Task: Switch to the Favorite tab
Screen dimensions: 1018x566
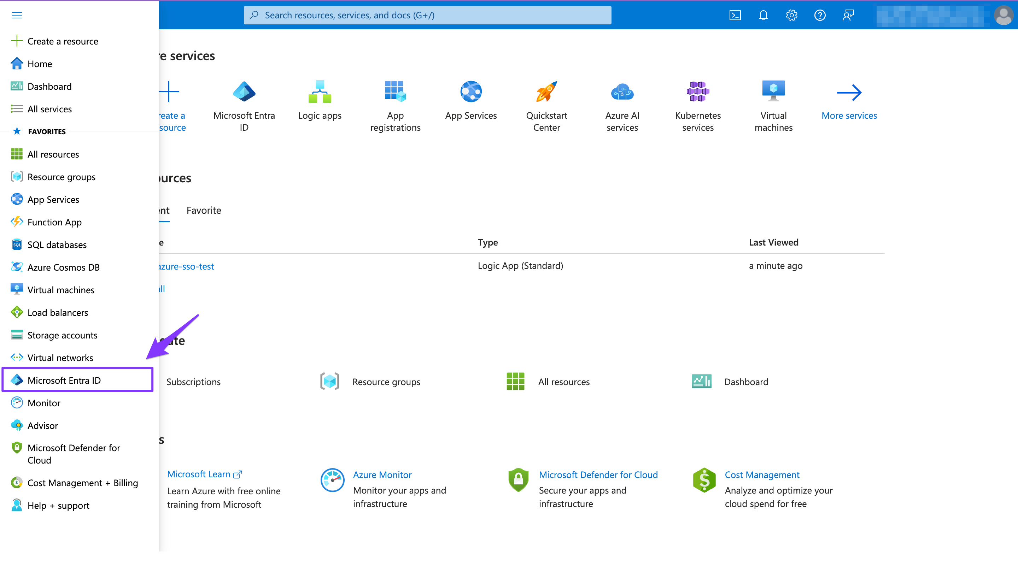Action: 204,210
